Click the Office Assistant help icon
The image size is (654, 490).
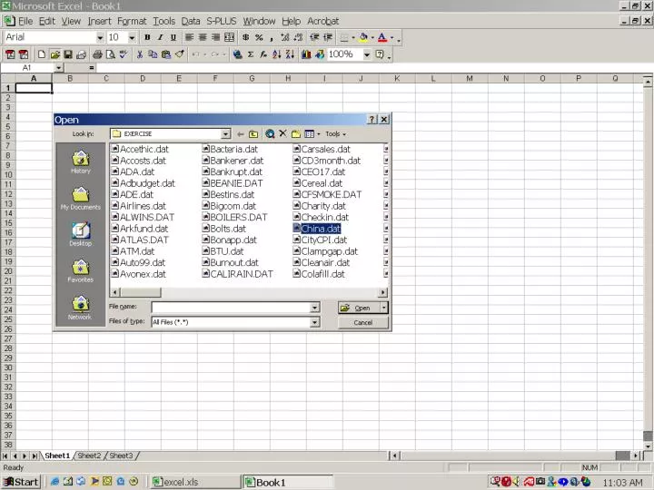point(380,54)
